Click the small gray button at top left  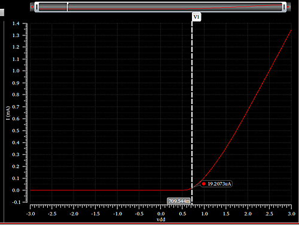click(x=2, y=13)
